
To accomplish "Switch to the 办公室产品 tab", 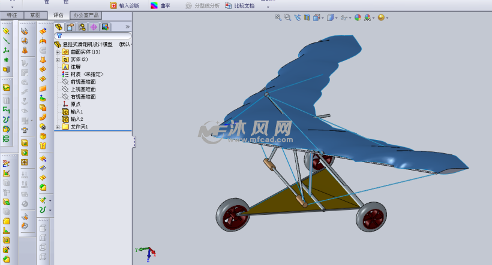I will click(x=85, y=15).
